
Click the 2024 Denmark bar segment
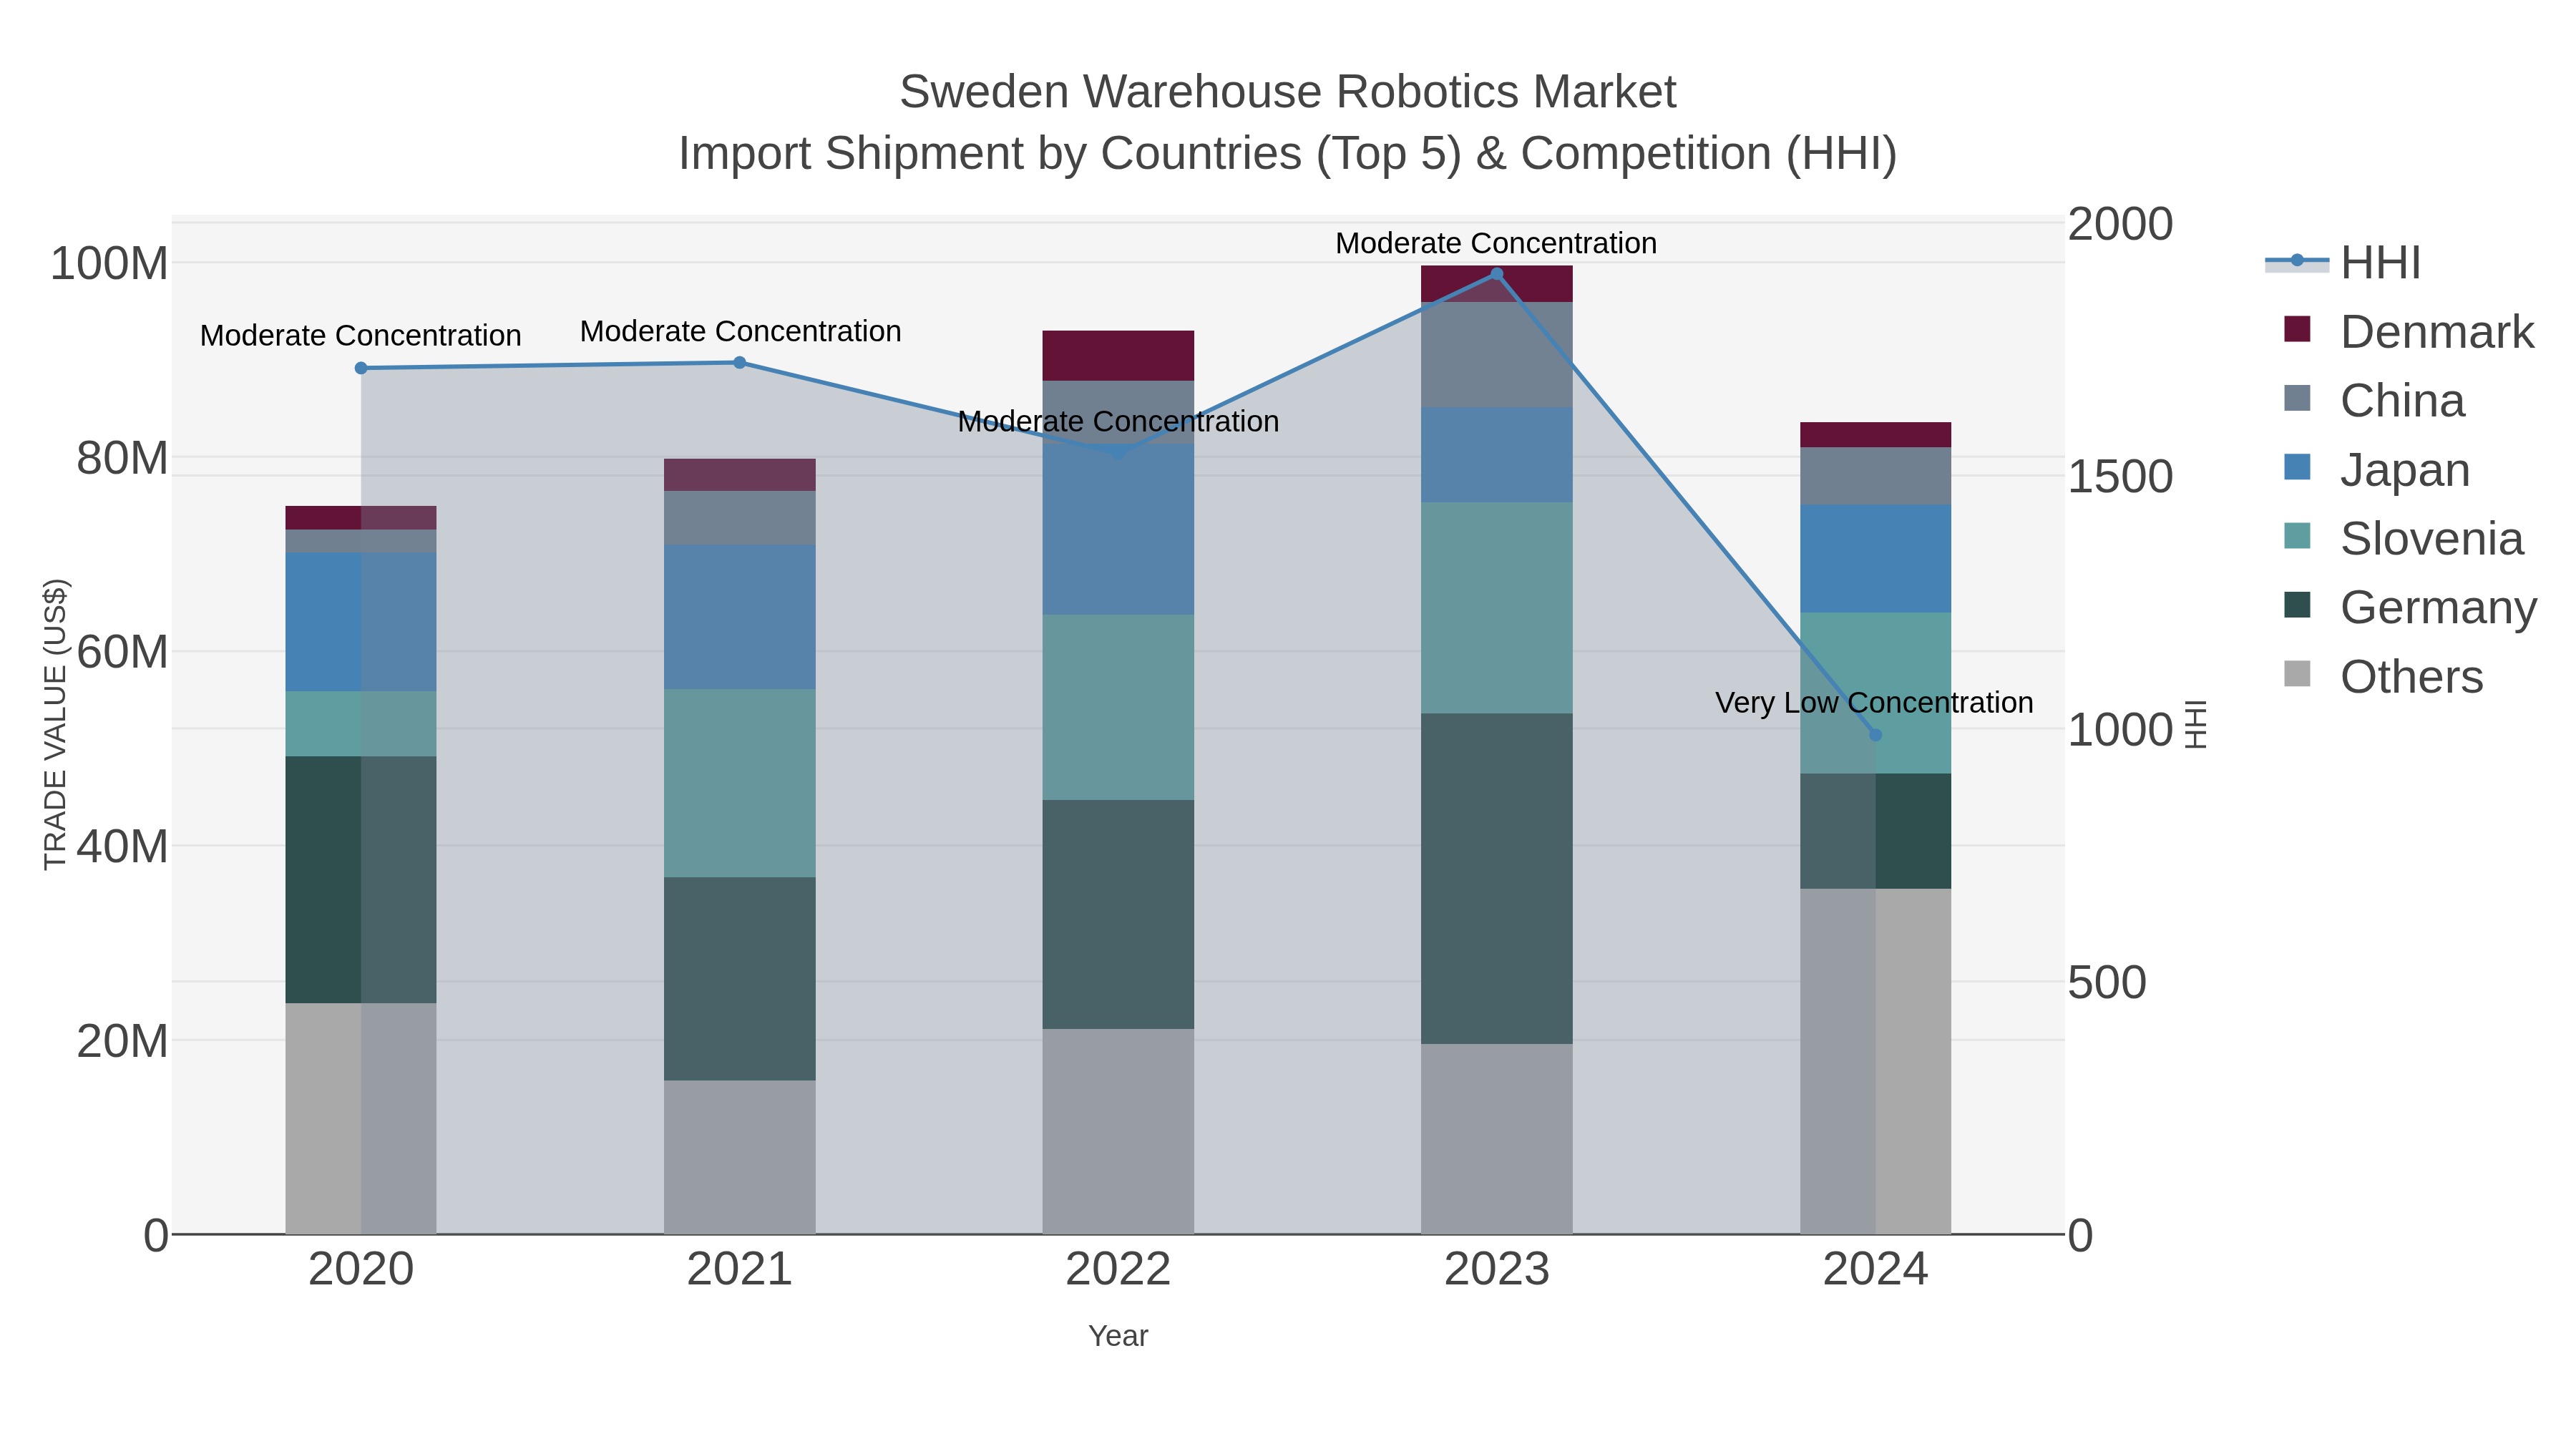point(1876,435)
